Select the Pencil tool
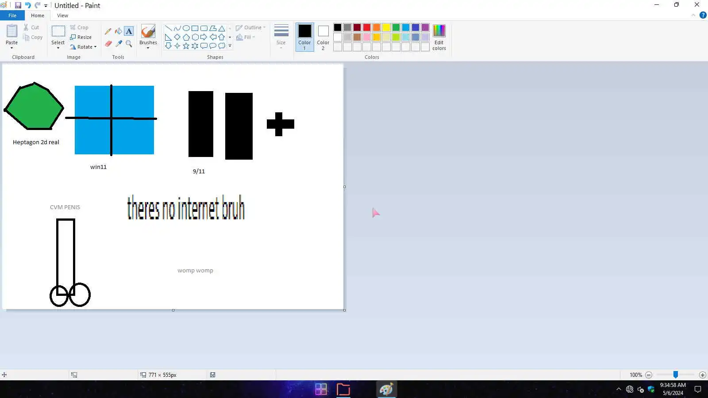Viewport: 708px width, 398px height. click(108, 31)
